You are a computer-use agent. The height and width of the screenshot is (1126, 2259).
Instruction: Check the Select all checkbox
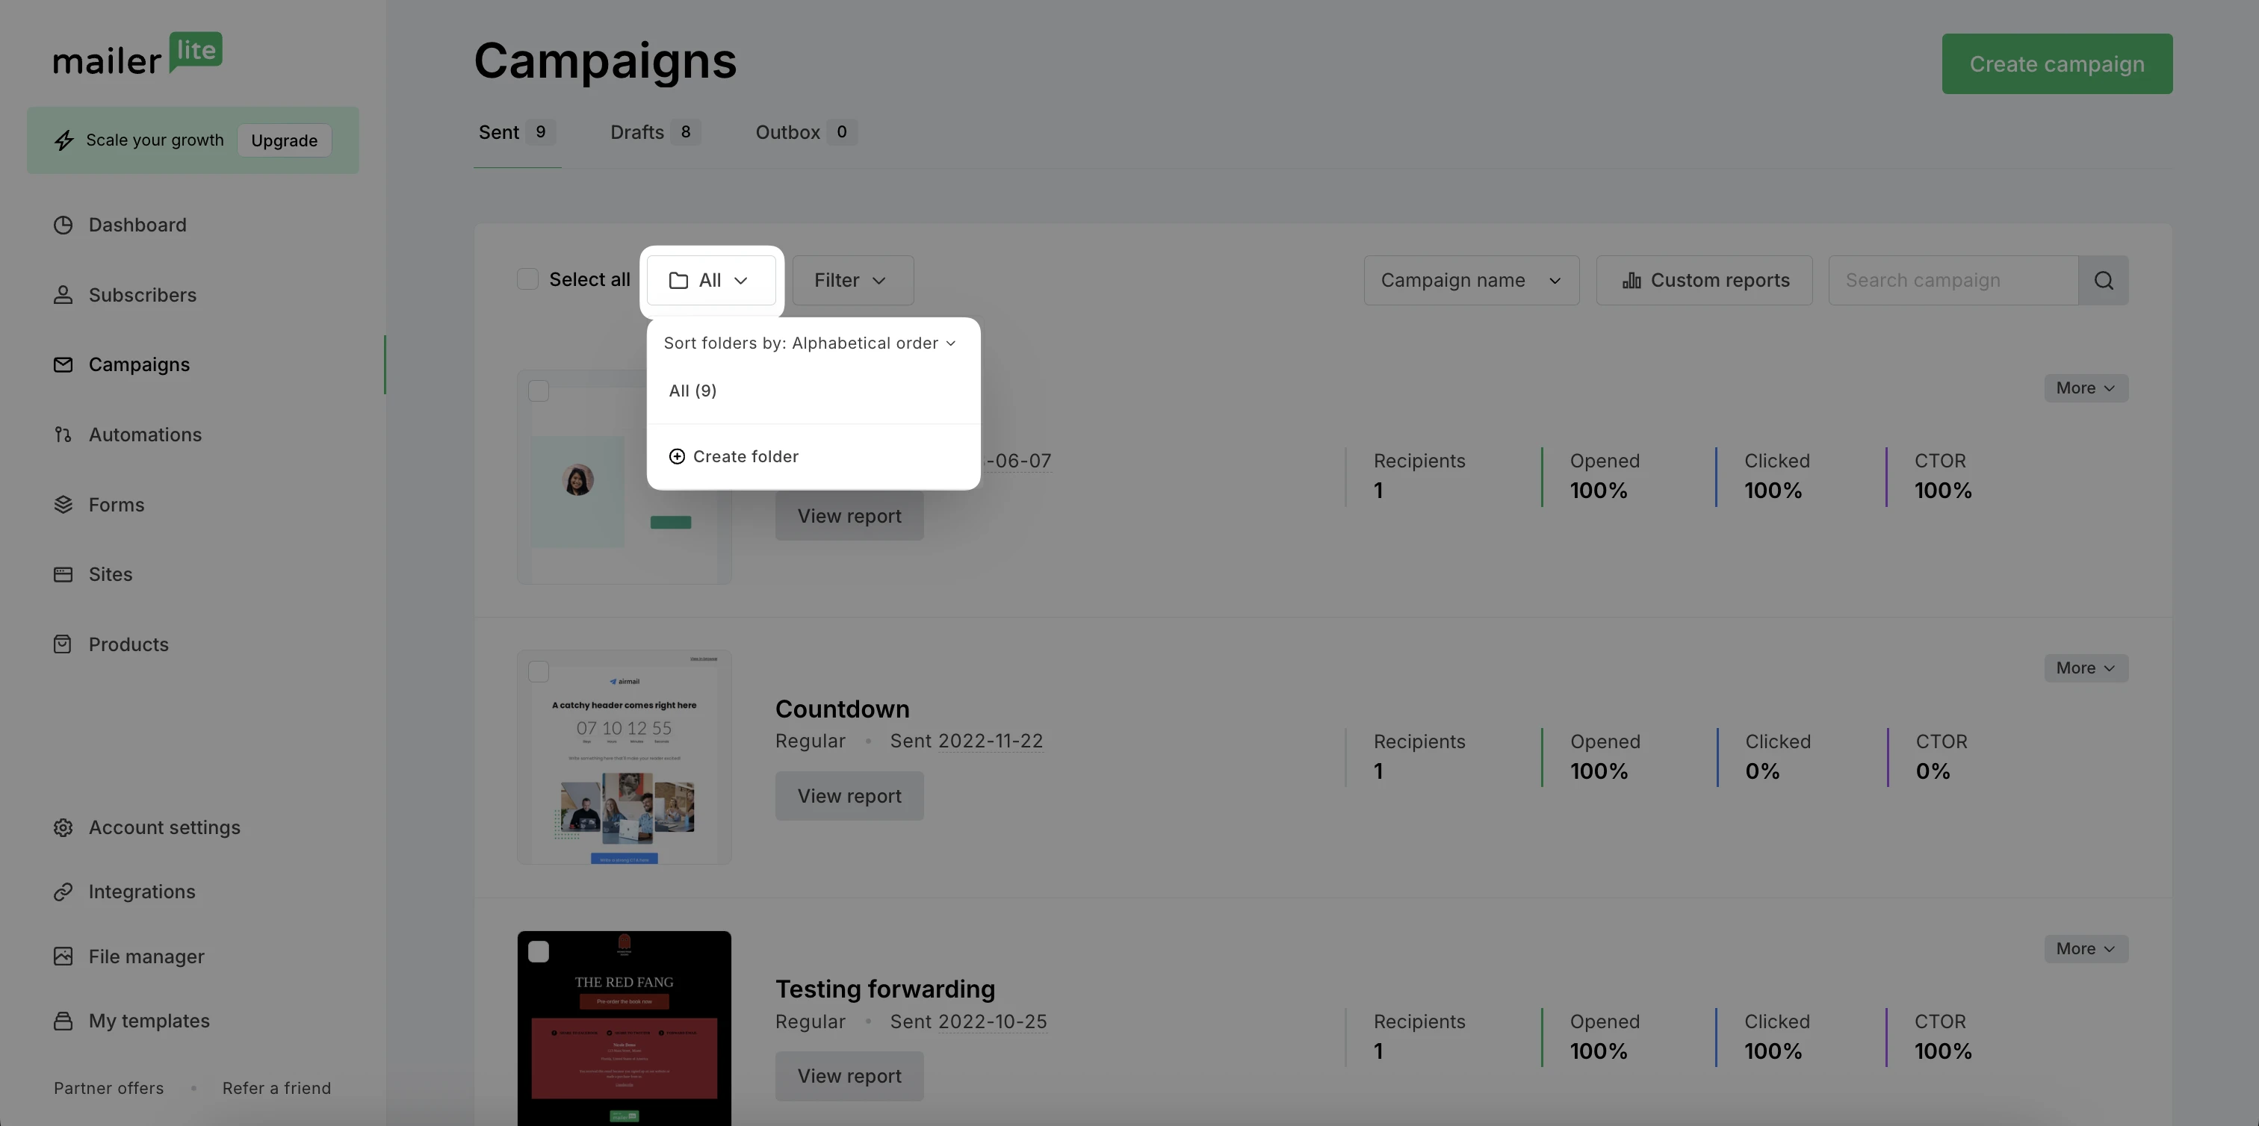click(x=528, y=279)
